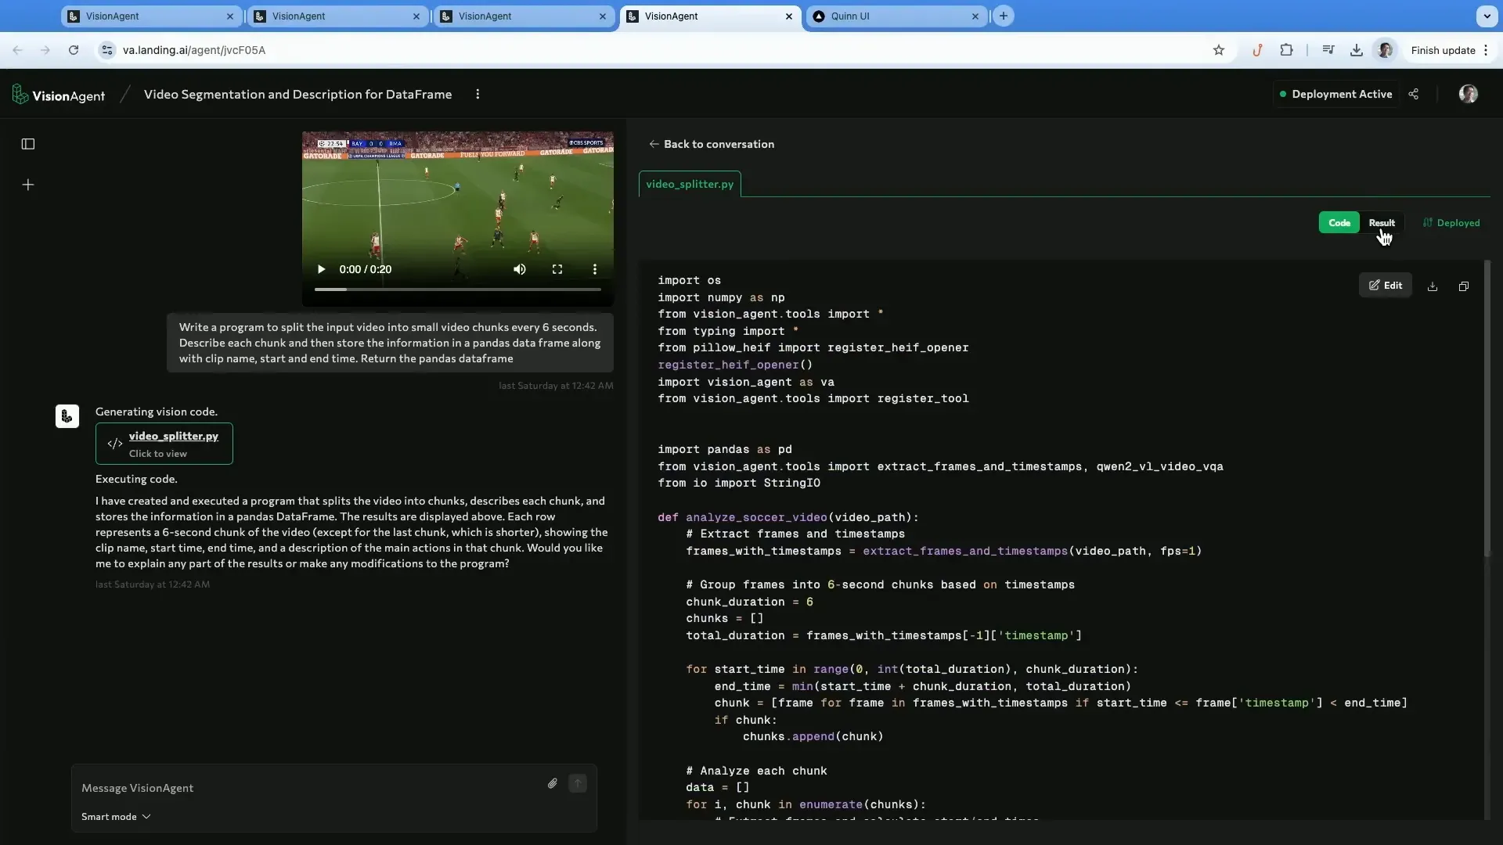Click the Deployed status button

(x=1451, y=223)
